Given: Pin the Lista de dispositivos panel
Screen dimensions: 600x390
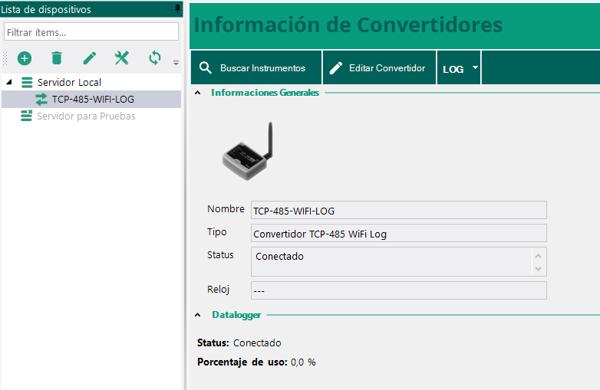Looking at the screenshot, I should coord(178,9).
